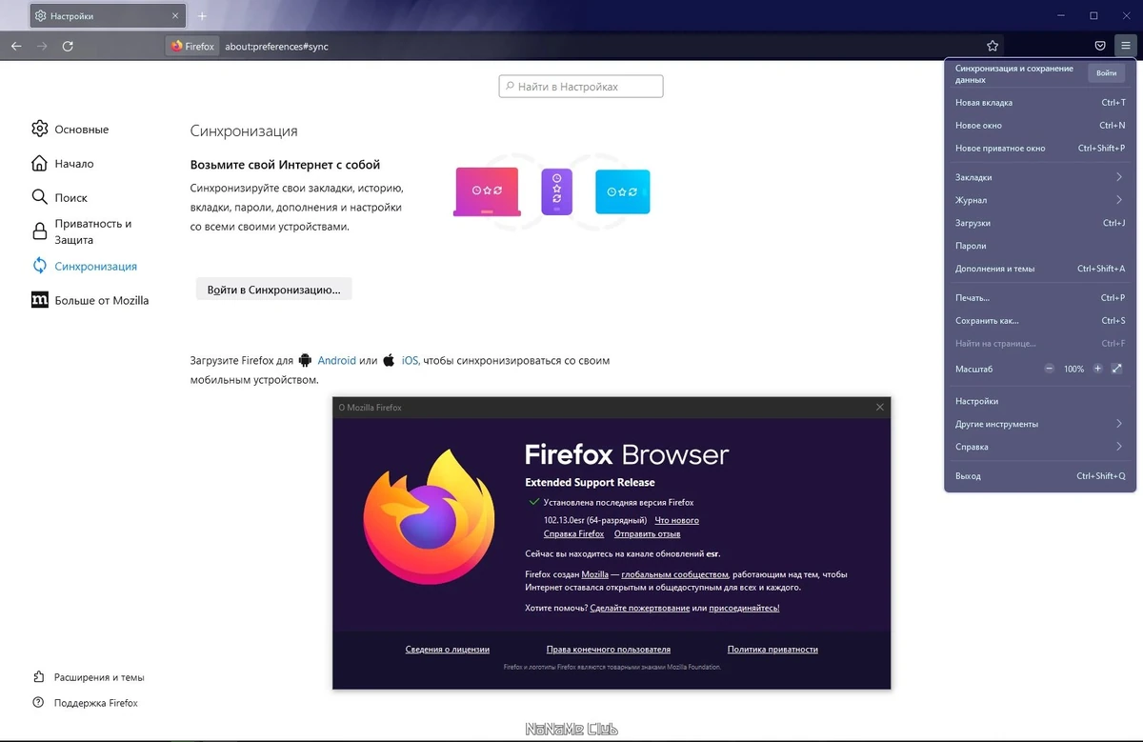
Task: Click the forward navigation arrow
Action: click(42, 46)
